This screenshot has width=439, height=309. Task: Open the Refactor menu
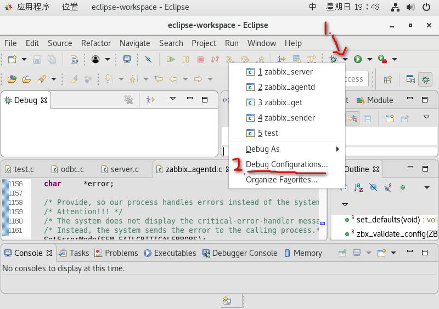coord(96,43)
